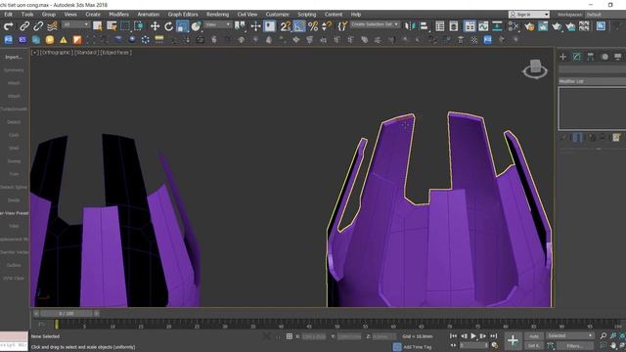Click the Import button in left panel
This screenshot has width=626, height=352.
14,57
